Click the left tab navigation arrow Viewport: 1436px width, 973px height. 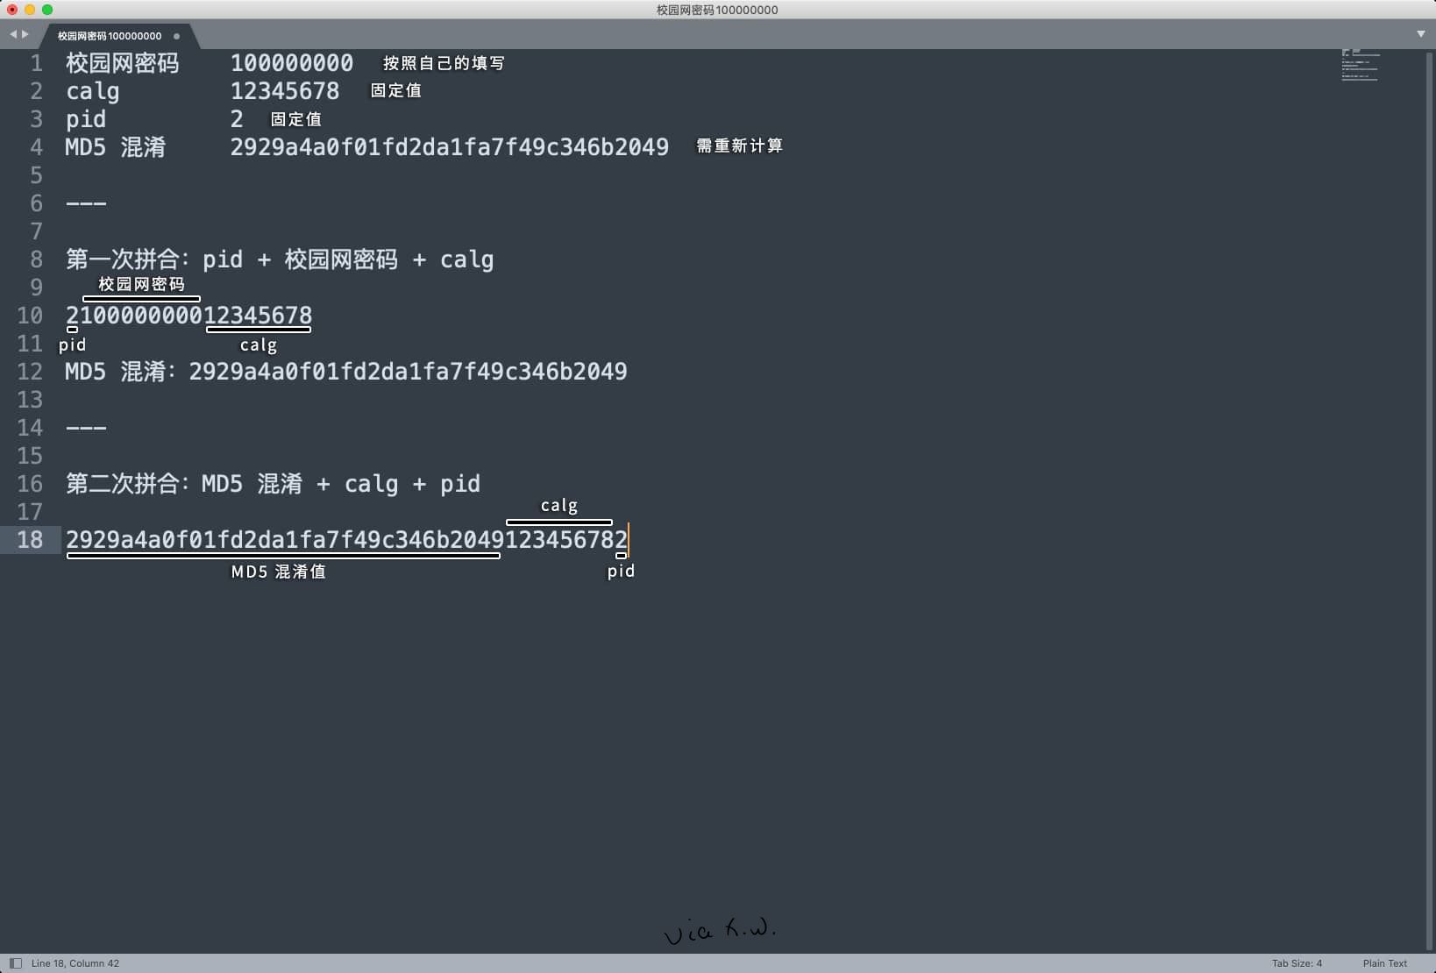point(13,34)
